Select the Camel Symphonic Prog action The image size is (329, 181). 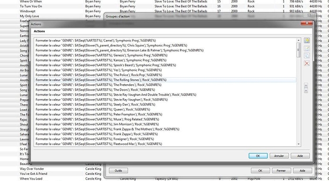pos(165,40)
